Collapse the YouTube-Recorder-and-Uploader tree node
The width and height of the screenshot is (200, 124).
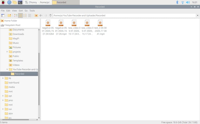tap(7, 70)
